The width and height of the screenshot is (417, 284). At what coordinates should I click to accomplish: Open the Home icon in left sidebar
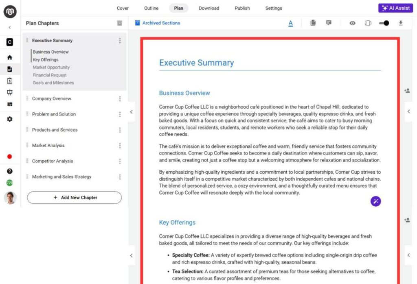(10, 57)
